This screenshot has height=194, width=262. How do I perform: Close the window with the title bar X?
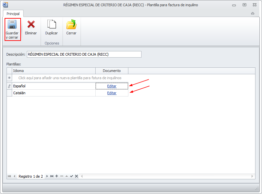point(255,5)
